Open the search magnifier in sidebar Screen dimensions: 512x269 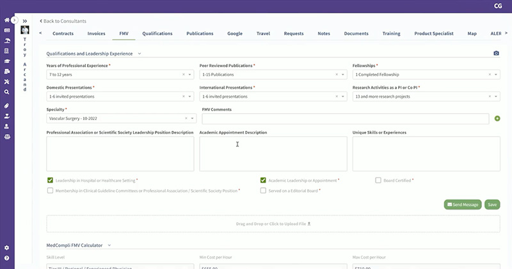[x=6, y=92]
